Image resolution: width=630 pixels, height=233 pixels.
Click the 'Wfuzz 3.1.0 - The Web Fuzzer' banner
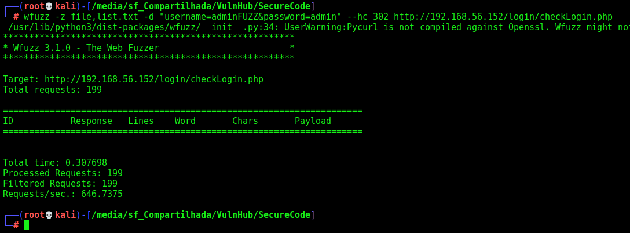point(86,48)
